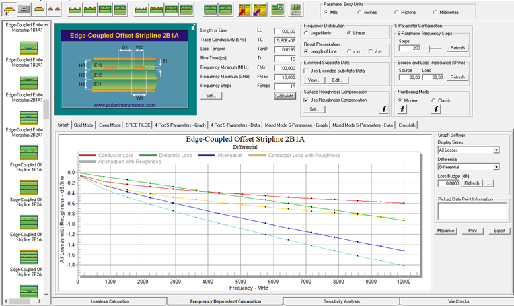Click the structure icon with small spreadsheet badge
This screenshot has width=514, height=306.
tap(277, 10)
